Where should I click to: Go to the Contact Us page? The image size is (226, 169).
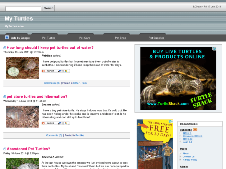click(x=188, y=157)
